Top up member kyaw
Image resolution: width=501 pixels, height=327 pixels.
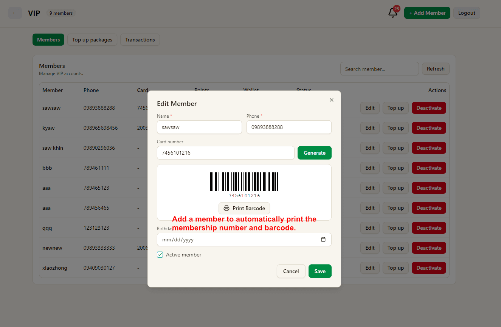[x=396, y=128]
